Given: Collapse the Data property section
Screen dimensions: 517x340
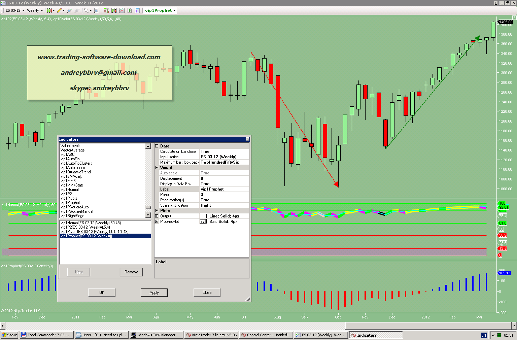Looking at the screenshot, I should pos(157,146).
